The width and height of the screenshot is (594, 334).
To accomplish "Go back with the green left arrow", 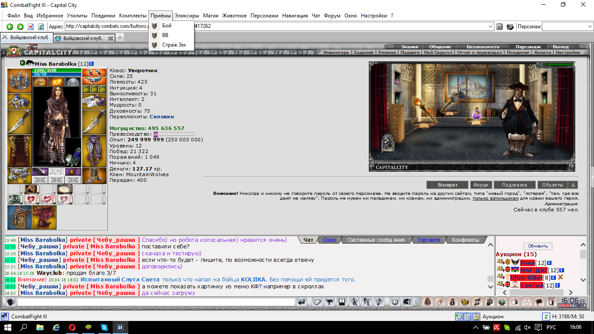I will click(10, 27).
